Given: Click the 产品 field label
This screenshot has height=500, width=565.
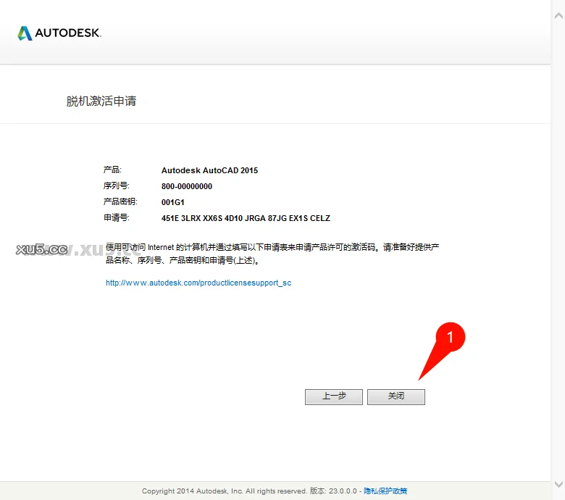Looking at the screenshot, I should coord(112,170).
